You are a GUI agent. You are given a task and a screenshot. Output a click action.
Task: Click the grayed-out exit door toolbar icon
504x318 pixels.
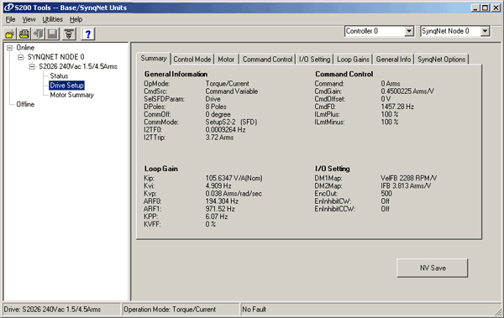coord(39,34)
